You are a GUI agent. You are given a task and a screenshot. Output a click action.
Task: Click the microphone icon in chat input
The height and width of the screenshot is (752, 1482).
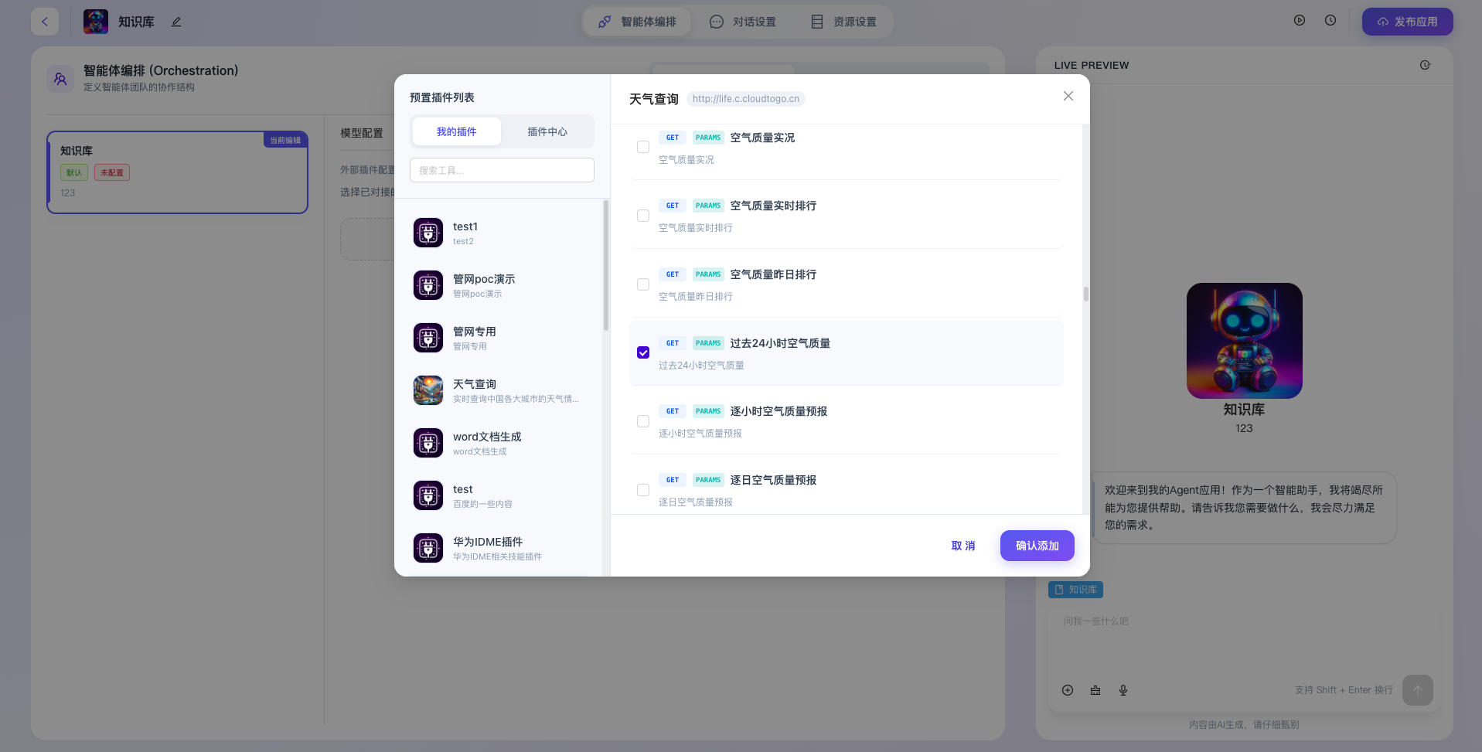1123,690
